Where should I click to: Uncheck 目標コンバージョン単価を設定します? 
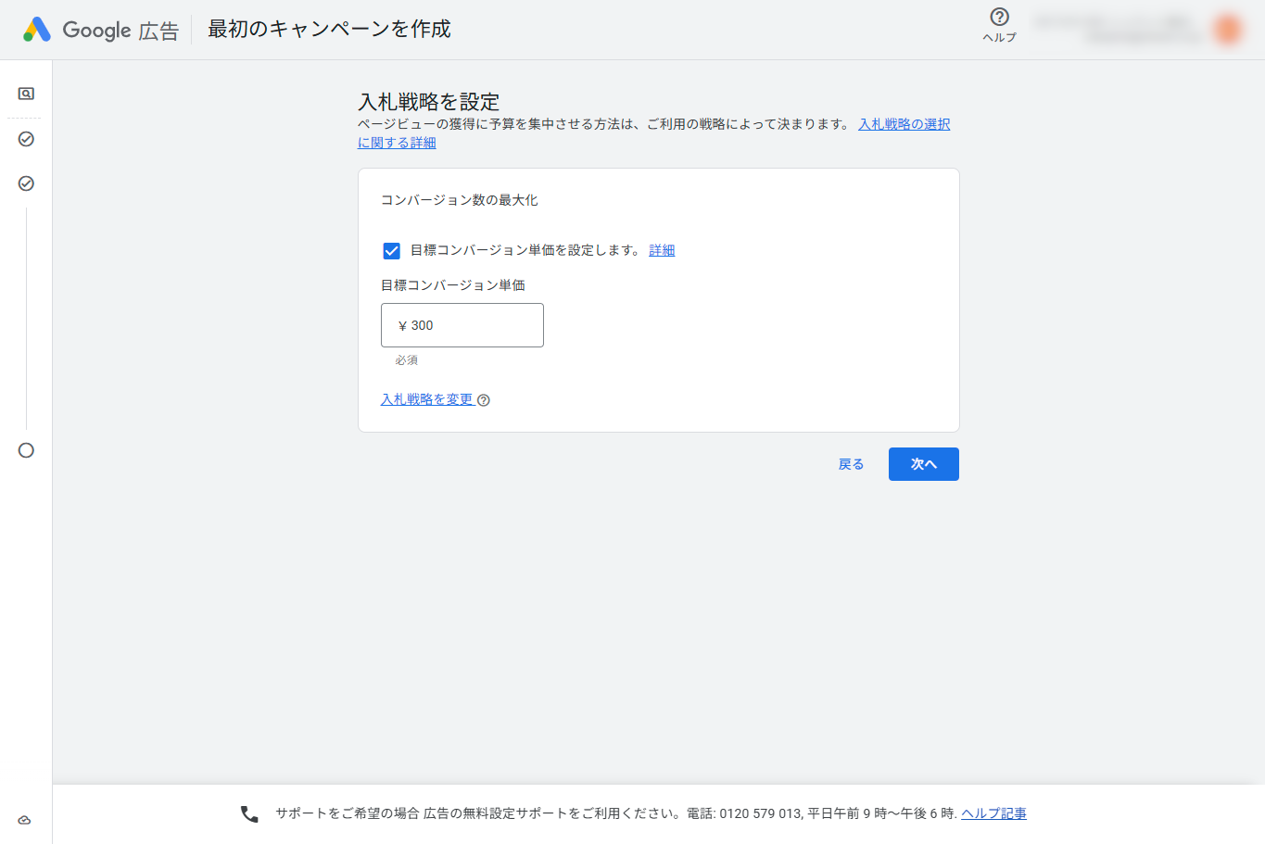393,250
